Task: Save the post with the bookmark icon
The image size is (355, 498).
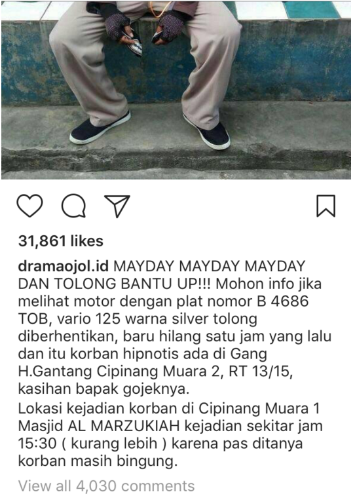Action: (x=326, y=206)
